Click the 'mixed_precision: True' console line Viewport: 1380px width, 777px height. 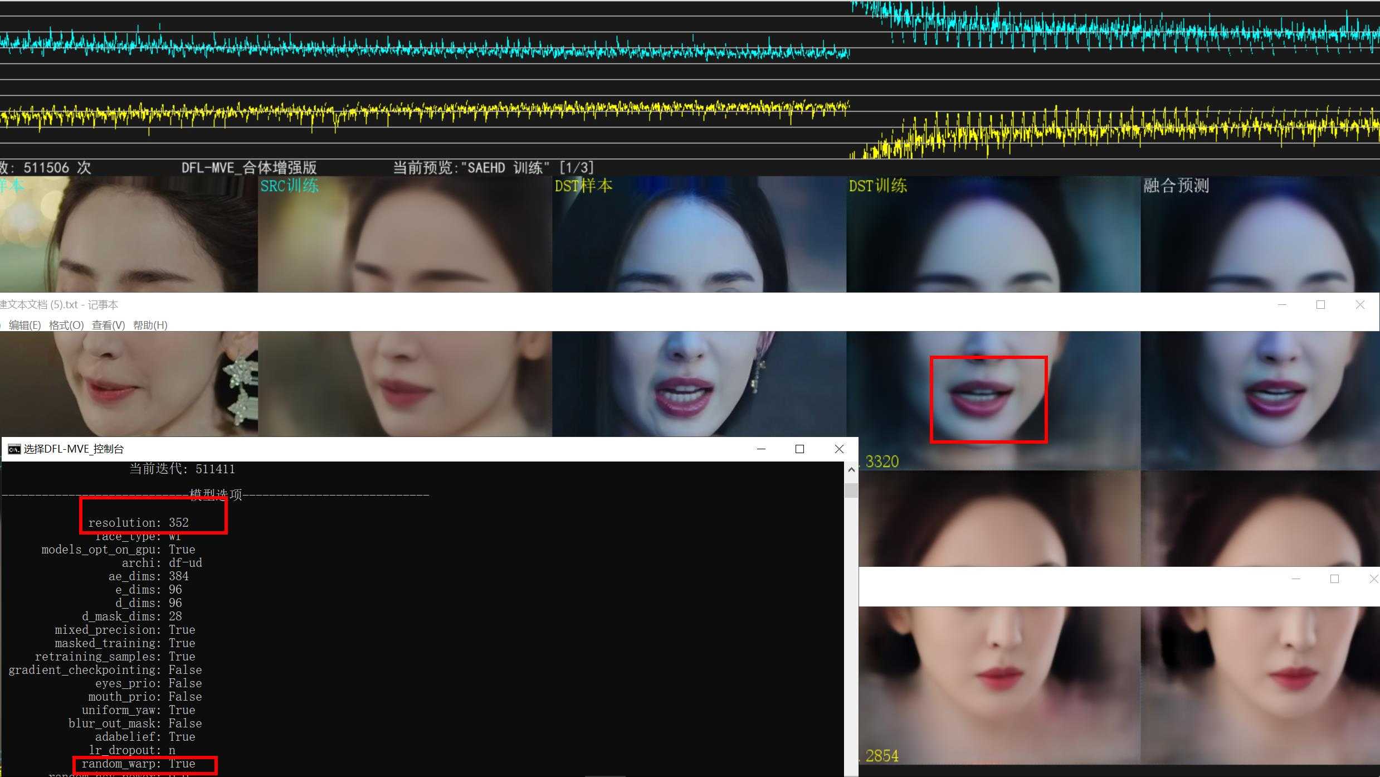pyautogui.click(x=125, y=630)
